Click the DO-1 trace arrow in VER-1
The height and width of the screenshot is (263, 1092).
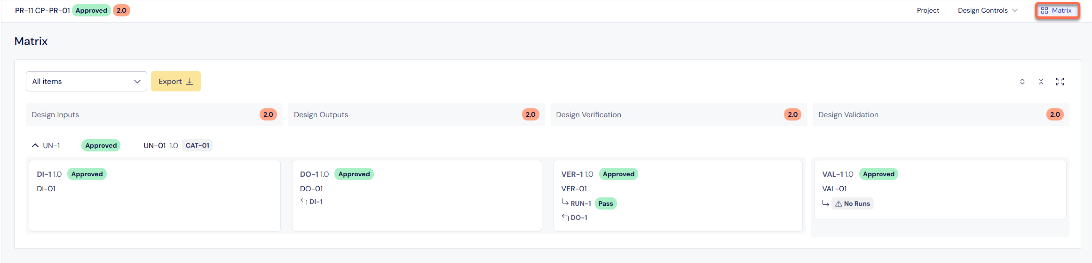click(x=565, y=217)
